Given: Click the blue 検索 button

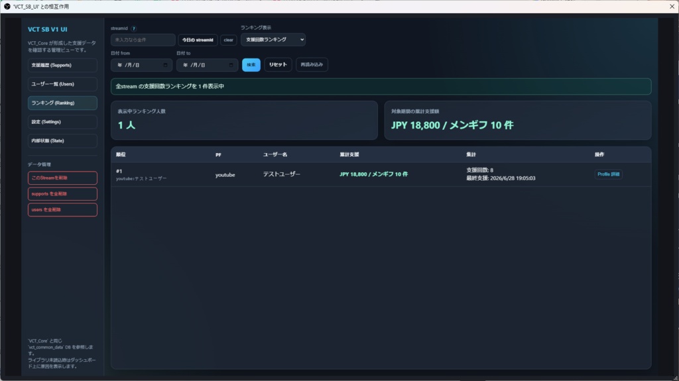Looking at the screenshot, I should (x=251, y=65).
